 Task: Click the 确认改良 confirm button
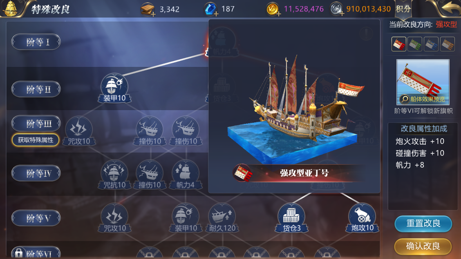(423, 246)
